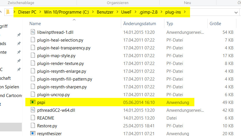This screenshot has height=136, width=241.
Task: Click the README file icon
Action: [33, 118]
